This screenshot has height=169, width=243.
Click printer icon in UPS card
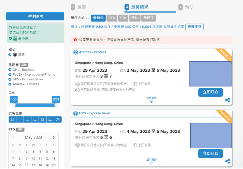pyautogui.click(x=77, y=145)
